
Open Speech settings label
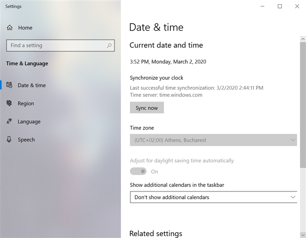(26, 140)
